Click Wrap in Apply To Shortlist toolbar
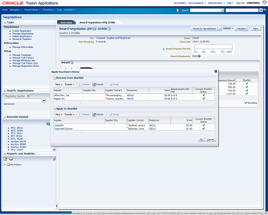This screenshot has width=268, height=215. 114,115
